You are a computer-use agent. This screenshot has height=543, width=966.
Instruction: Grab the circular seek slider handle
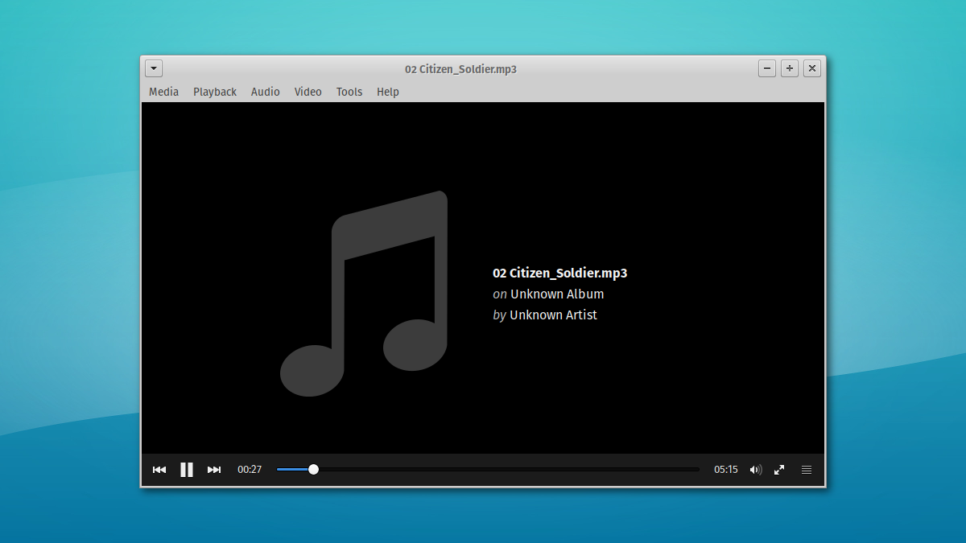point(312,469)
